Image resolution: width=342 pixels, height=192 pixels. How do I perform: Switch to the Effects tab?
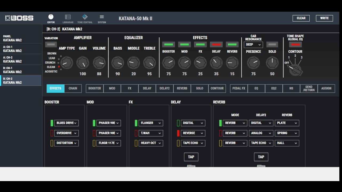pyautogui.click(x=55, y=88)
